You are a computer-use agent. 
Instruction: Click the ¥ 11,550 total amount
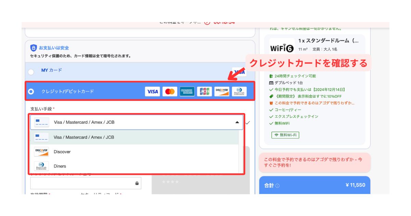click(x=355, y=185)
